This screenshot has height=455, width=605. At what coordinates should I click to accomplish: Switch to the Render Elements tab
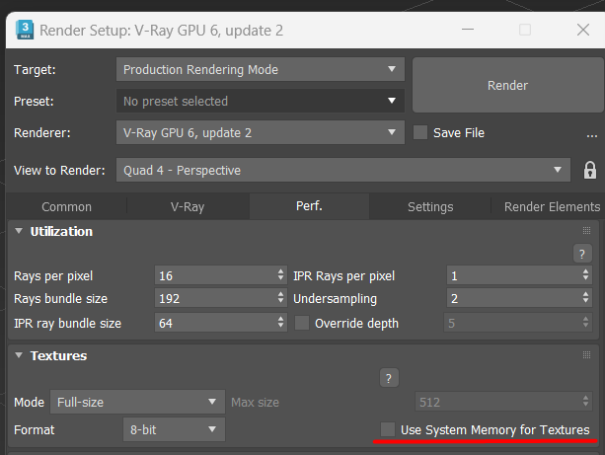point(552,207)
